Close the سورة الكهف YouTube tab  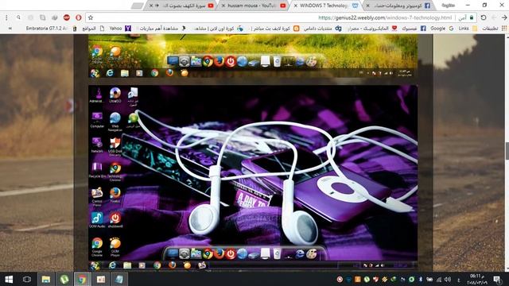(x=151, y=6)
